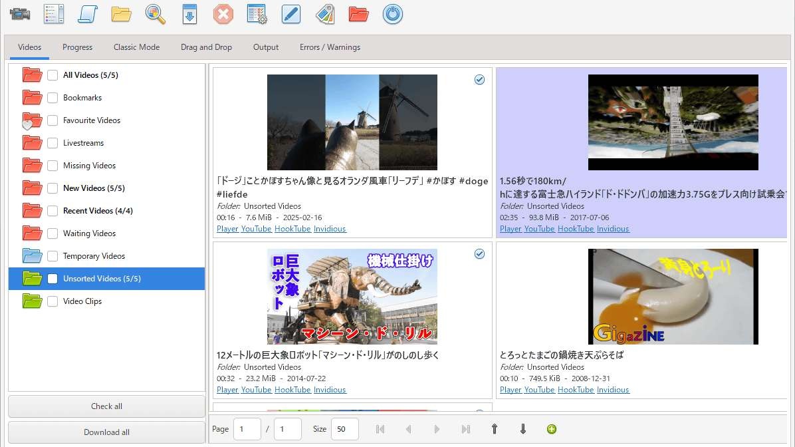This screenshot has width=795, height=447.
Task: Click the list view switch toolbar icon
Action: click(53, 14)
